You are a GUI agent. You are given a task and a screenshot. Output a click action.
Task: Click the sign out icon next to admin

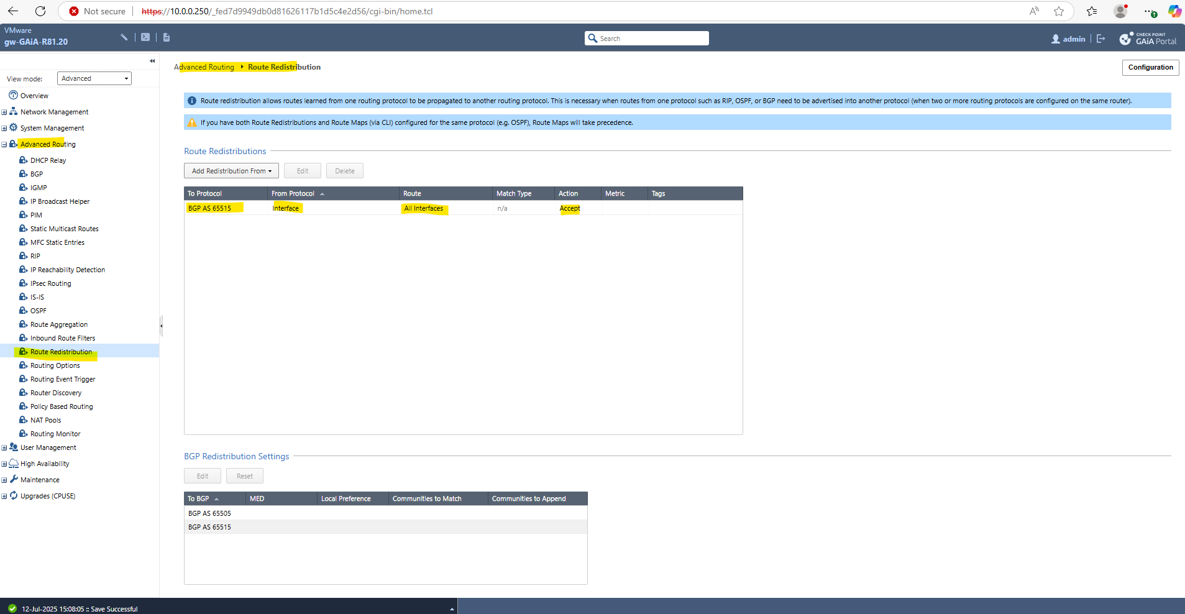tap(1101, 39)
